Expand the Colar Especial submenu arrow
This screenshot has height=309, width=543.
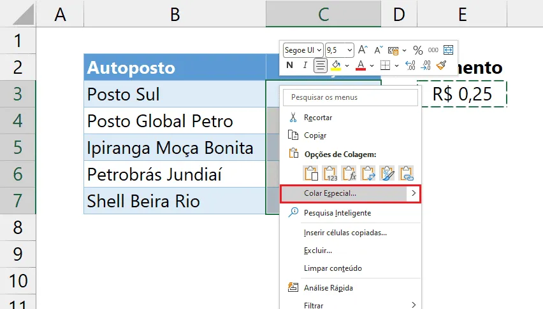414,193
